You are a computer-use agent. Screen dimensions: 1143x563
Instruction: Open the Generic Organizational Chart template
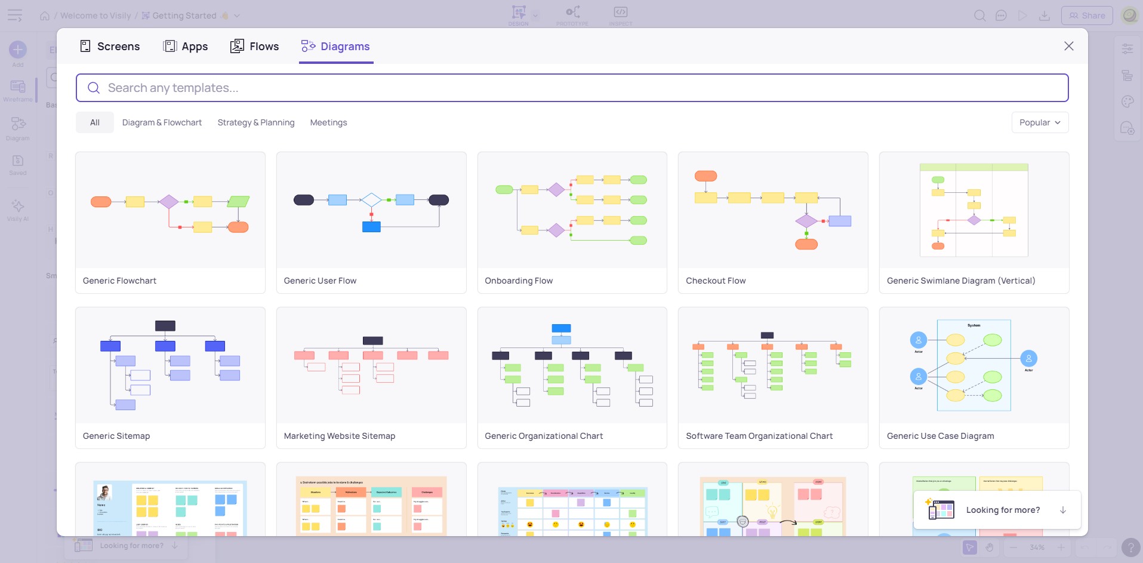[572, 377]
